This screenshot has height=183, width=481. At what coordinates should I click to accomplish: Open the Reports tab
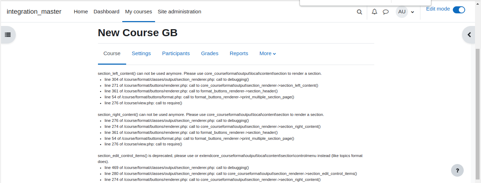239,53
